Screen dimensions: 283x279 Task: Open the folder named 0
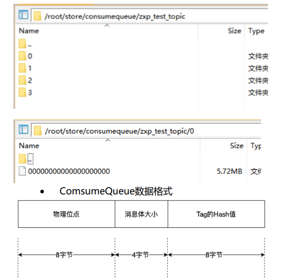(x=30, y=56)
